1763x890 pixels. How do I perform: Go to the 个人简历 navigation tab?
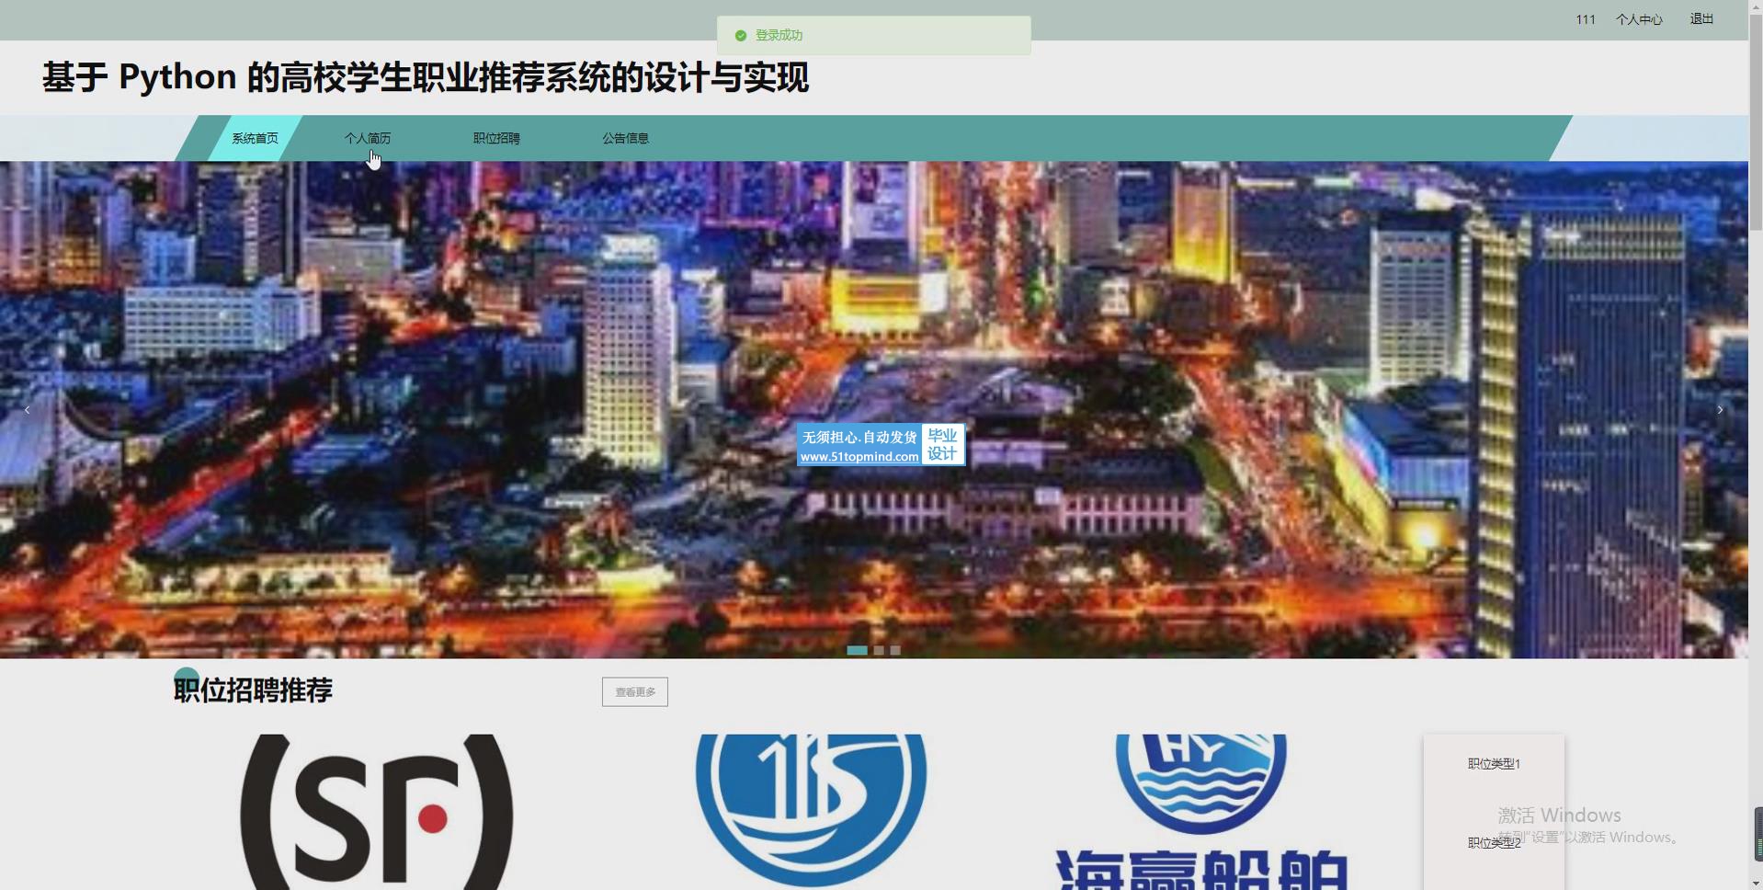coord(368,139)
